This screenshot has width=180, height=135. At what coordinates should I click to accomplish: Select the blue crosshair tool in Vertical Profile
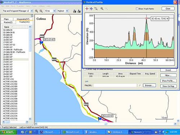pos(91,9)
